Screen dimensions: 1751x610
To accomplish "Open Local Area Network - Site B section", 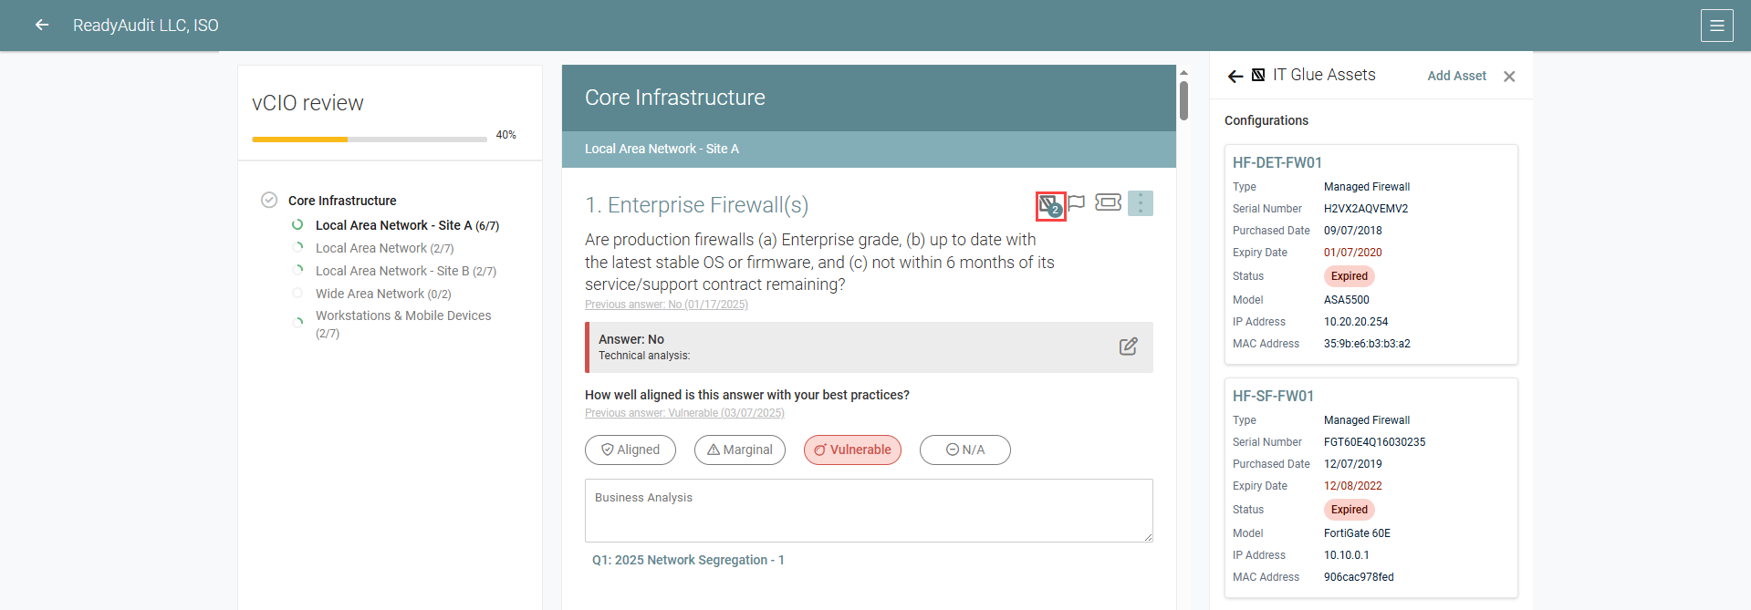I will coord(406,271).
